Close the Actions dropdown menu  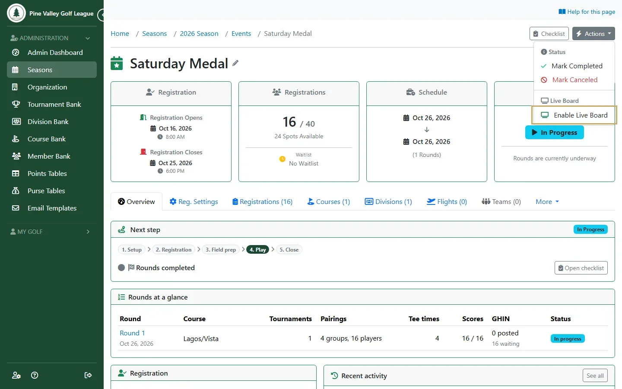pyautogui.click(x=593, y=34)
